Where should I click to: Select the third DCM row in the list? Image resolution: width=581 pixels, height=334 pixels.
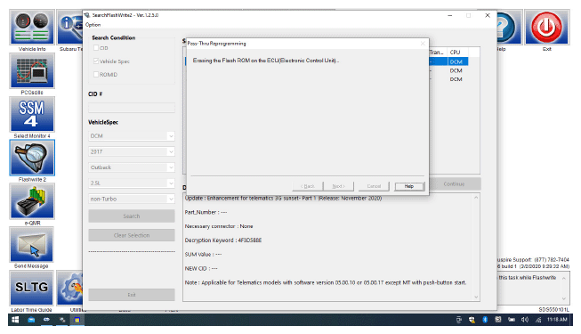pos(456,79)
